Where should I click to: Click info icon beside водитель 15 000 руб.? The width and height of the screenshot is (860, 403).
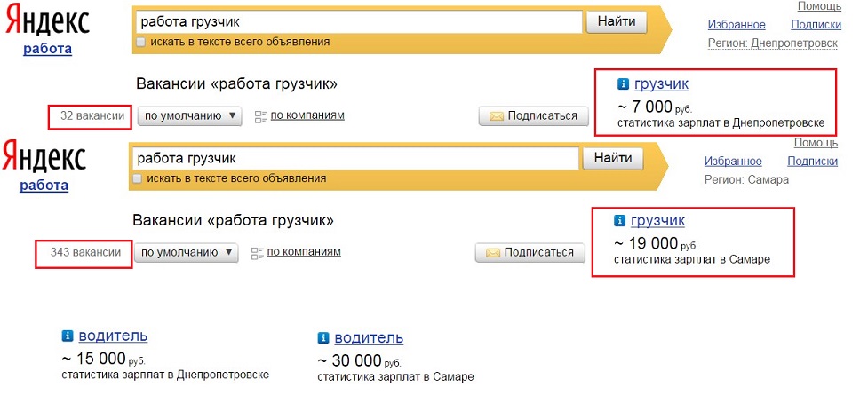68,336
